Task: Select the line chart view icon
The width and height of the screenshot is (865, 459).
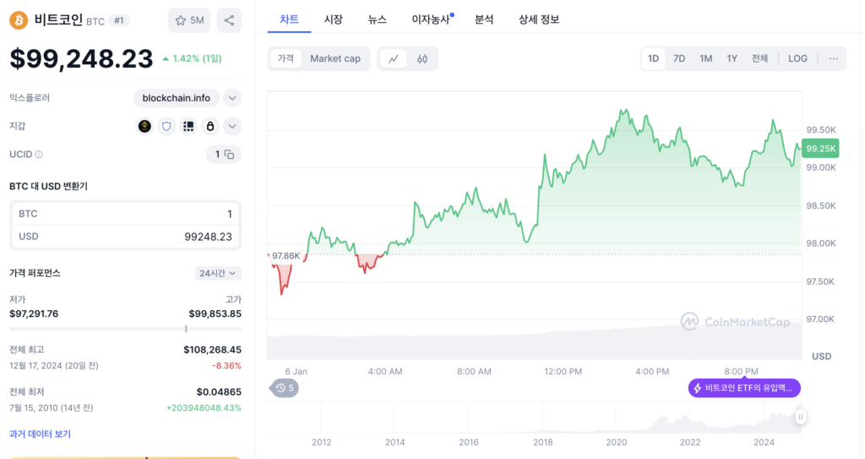Action: (394, 58)
